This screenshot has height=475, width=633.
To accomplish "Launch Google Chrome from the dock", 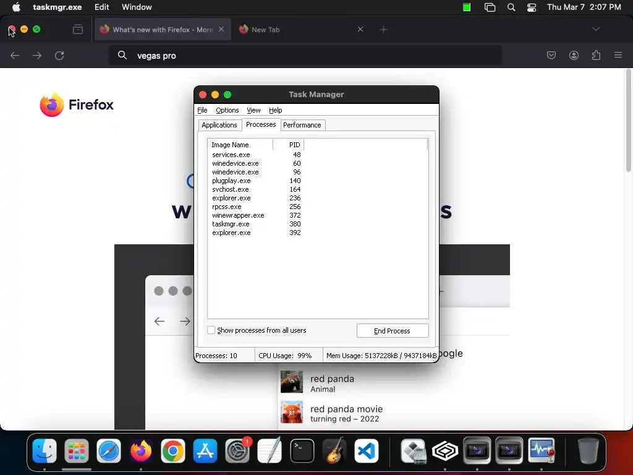I will pos(173,451).
